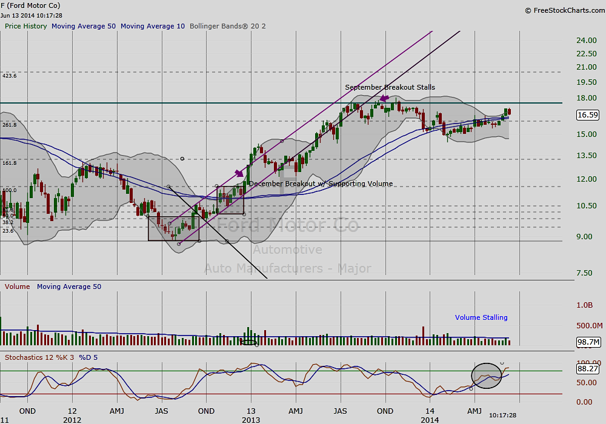The height and width of the screenshot is (424, 606).
Task: Click the 2014 year label on time axis
Action: click(430, 420)
